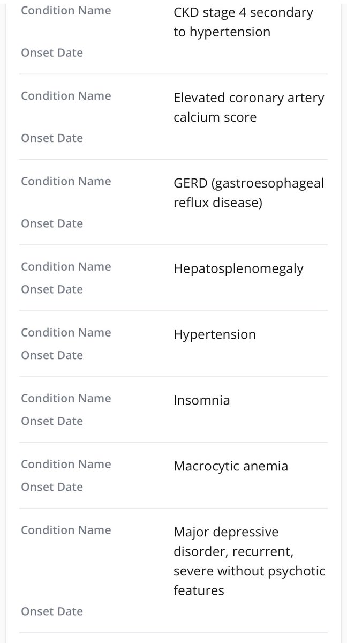347x643 pixels.
Task: Click the GERD (gastroesophageal reflux disease) condition
Action: click(x=248, y=193)
